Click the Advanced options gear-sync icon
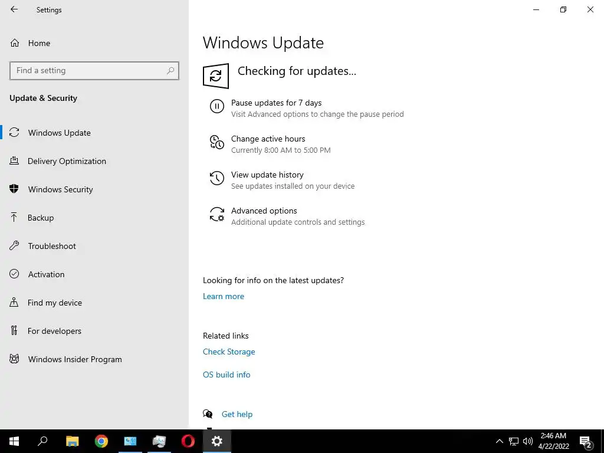Viewport: 604px width, 453px height. (x=217, y=214)
